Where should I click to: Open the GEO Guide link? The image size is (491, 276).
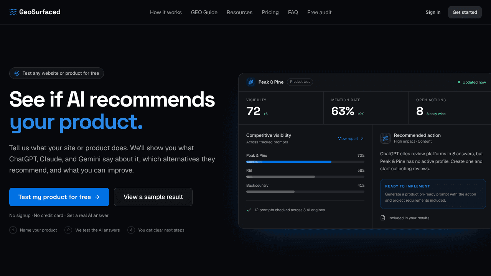(204, 12)
